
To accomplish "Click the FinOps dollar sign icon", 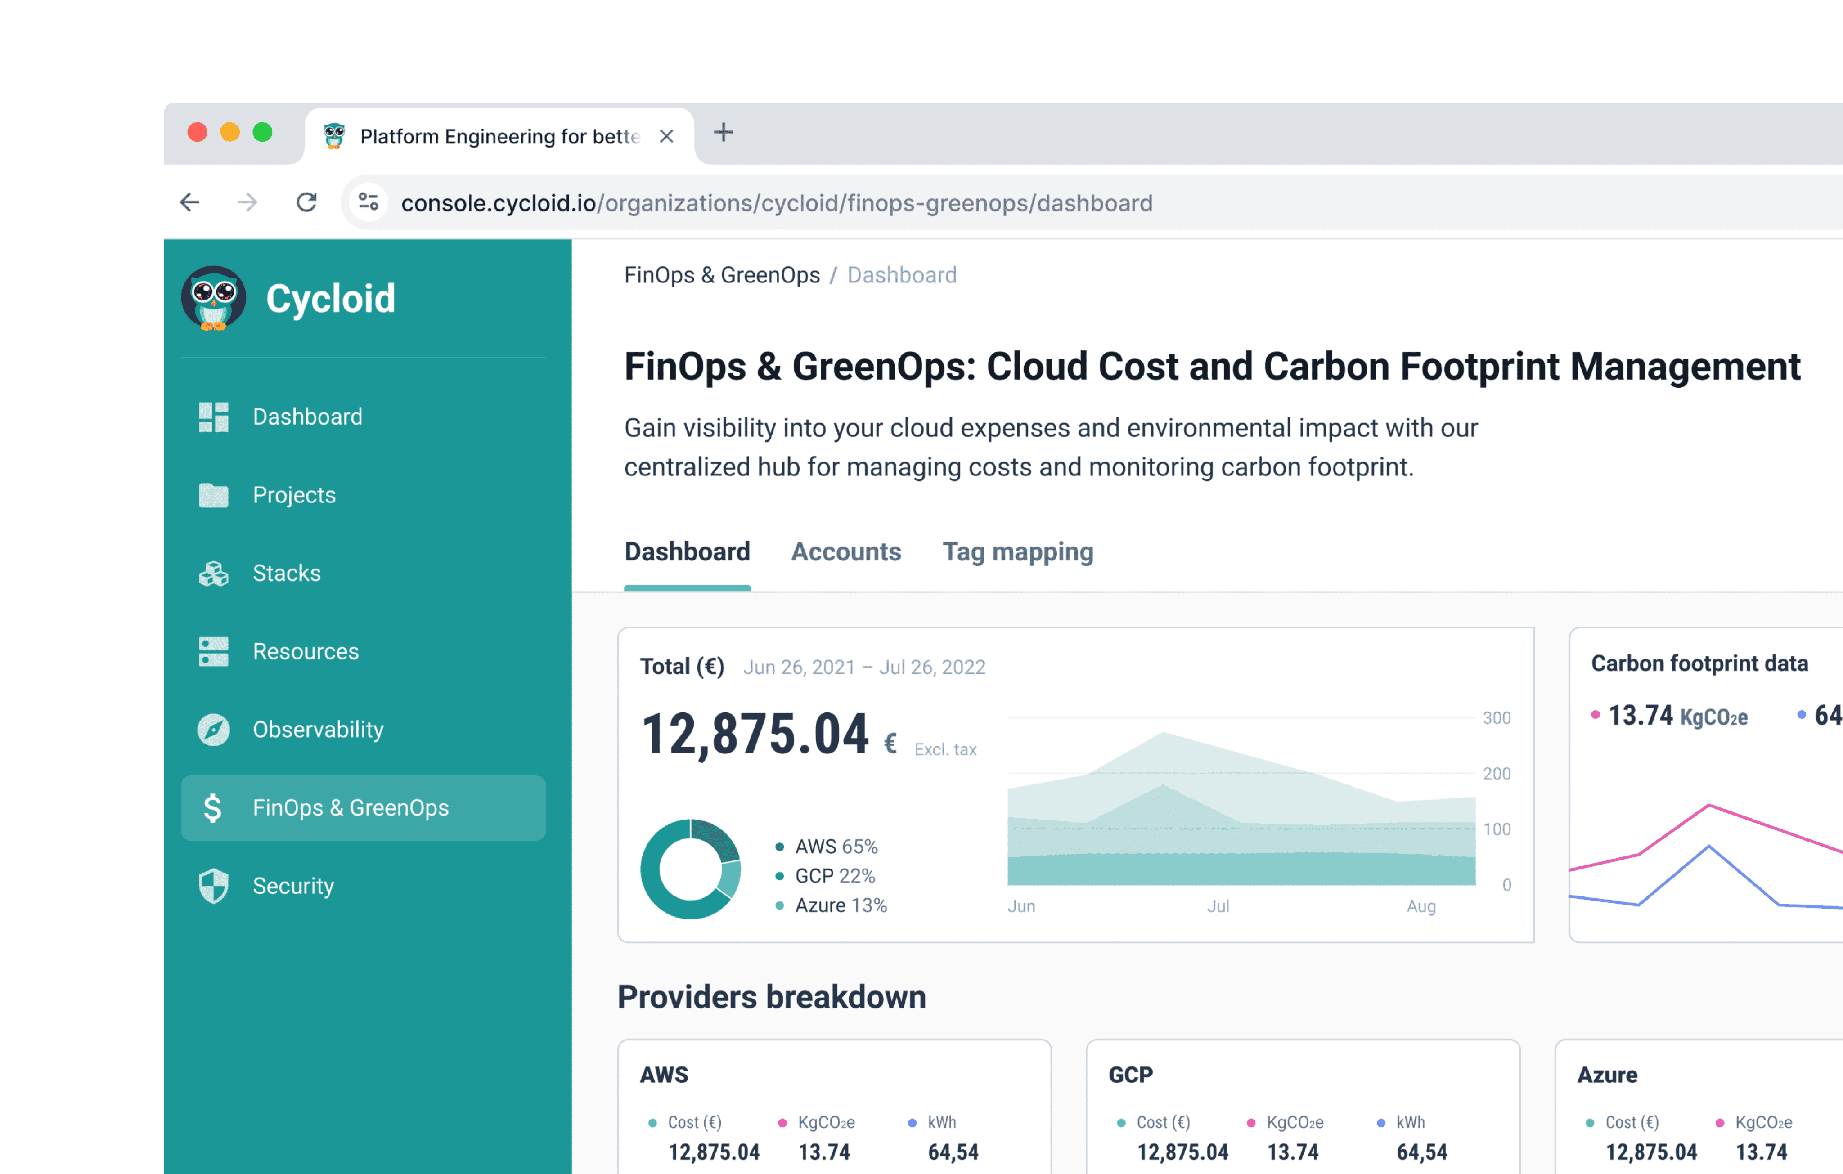I will [213, 807].
